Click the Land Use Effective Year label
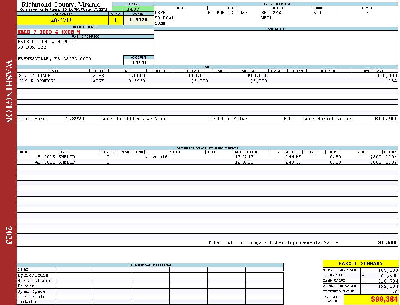Screen dimensions: 400x305 click(x=134, y=119)
